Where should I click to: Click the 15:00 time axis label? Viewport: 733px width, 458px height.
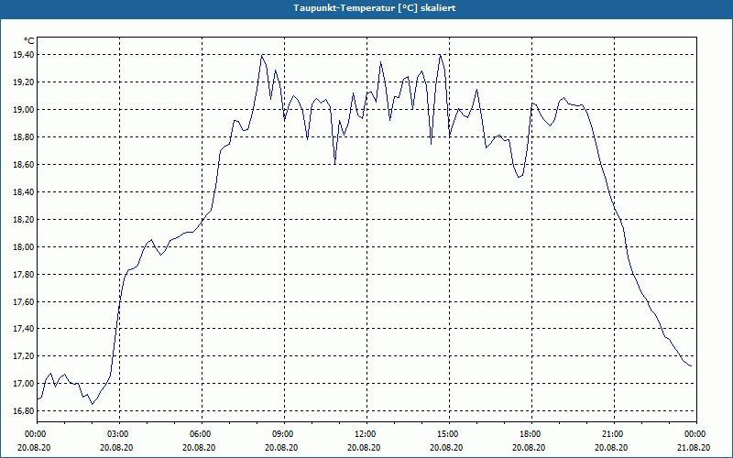[x=449, y=433]
